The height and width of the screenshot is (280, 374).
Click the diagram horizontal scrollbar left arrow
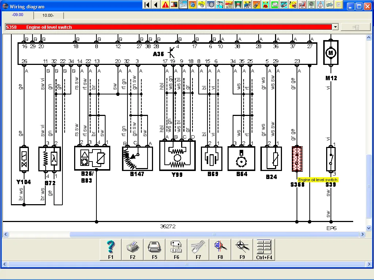point(6,234)
